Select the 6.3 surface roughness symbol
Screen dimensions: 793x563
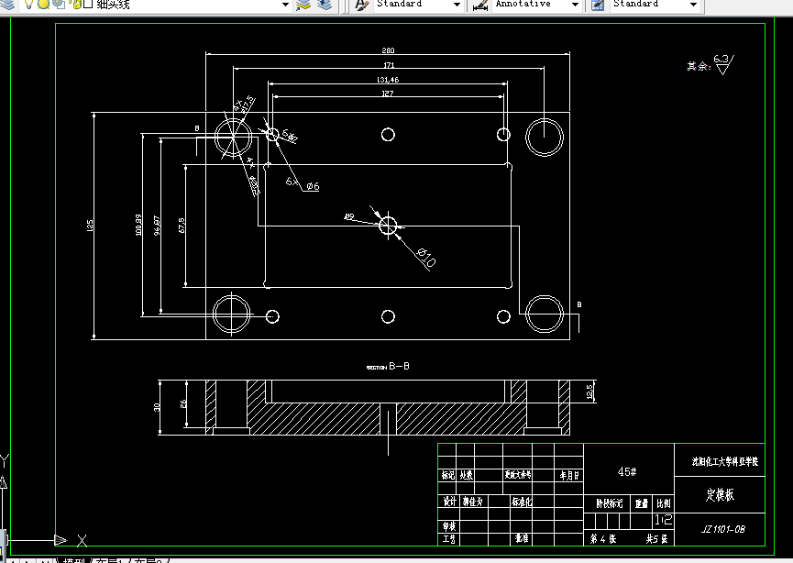[x=723, y=64]
